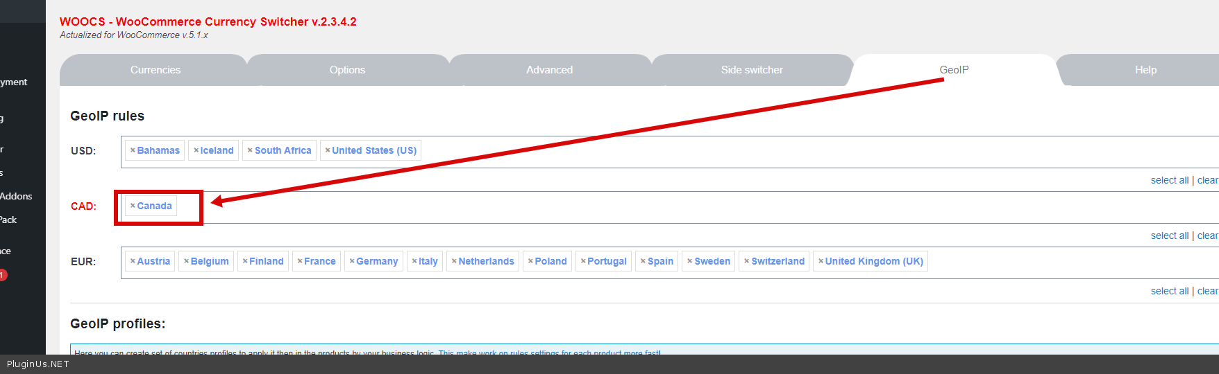1219x374 pixels.
Task: Remove Germany from EUR countries
Action: pyautogui.click(x=352, y=261)
